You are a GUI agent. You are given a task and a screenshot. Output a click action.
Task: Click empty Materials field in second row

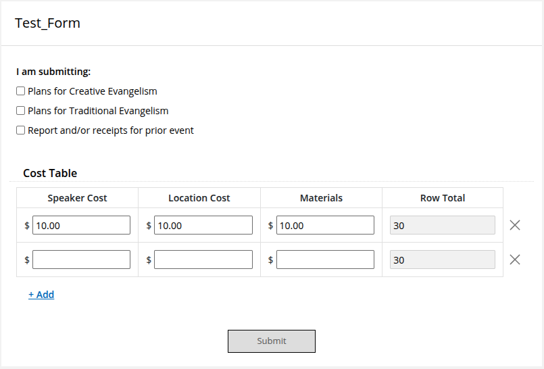(x=325, y=260)
